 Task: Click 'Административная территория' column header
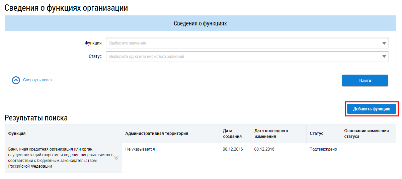157,133
